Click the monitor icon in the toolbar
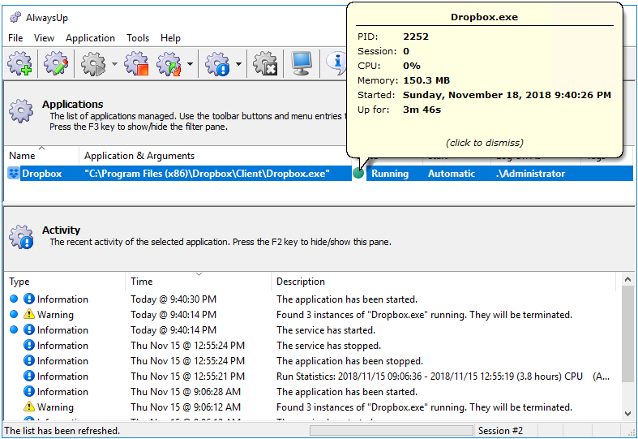This screenshot has width=638, height=439. tap(302, 63)
